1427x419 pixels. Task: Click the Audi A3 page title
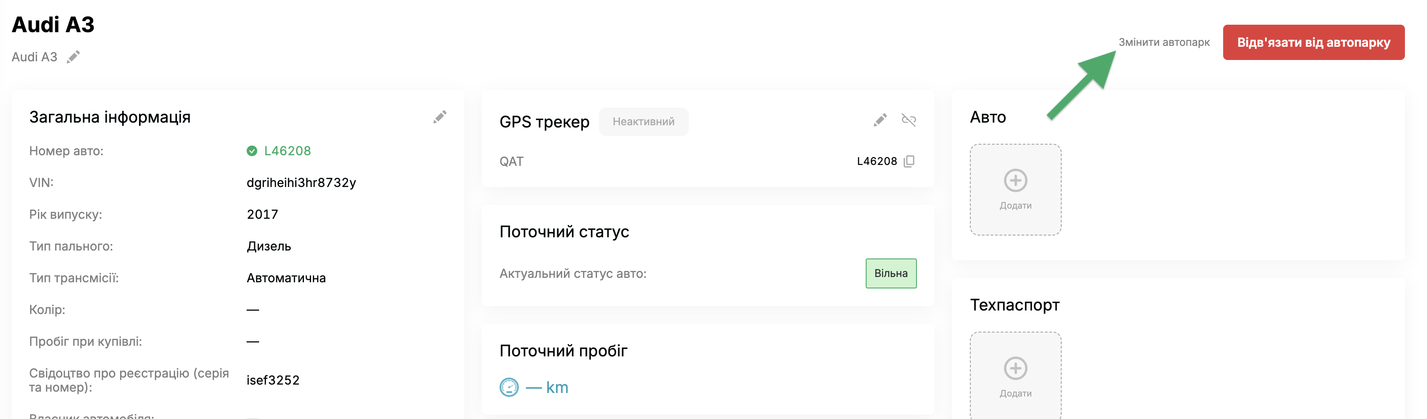tap(53, 25)
